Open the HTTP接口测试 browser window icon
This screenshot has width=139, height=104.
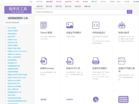(122, 61)
